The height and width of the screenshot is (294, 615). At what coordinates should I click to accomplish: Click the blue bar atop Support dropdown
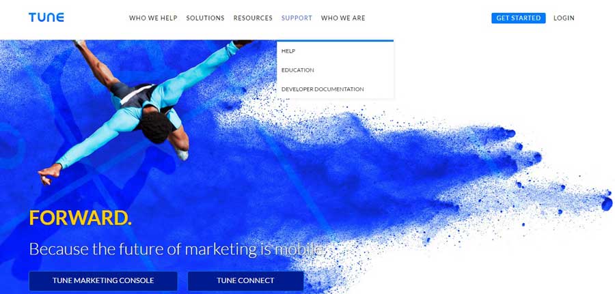coord(335,40)
